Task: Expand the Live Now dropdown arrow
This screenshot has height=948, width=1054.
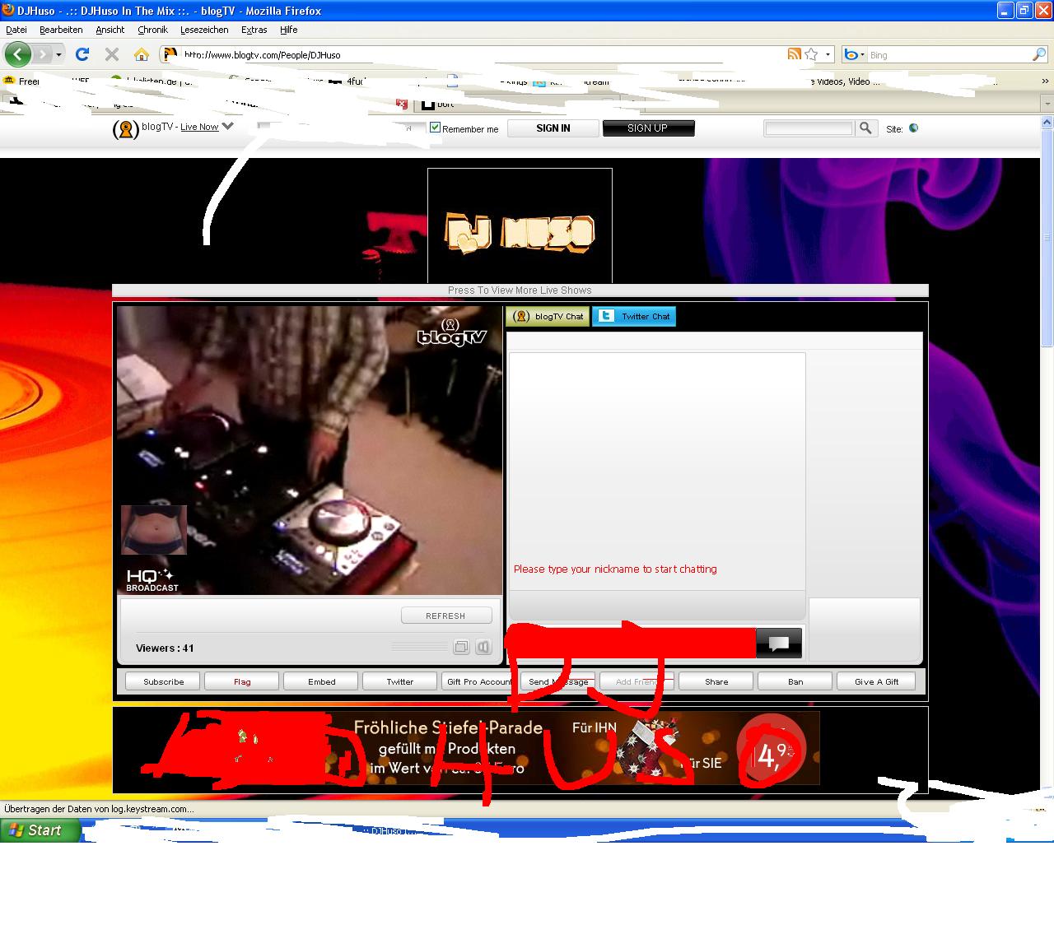Action: (228, 126)
